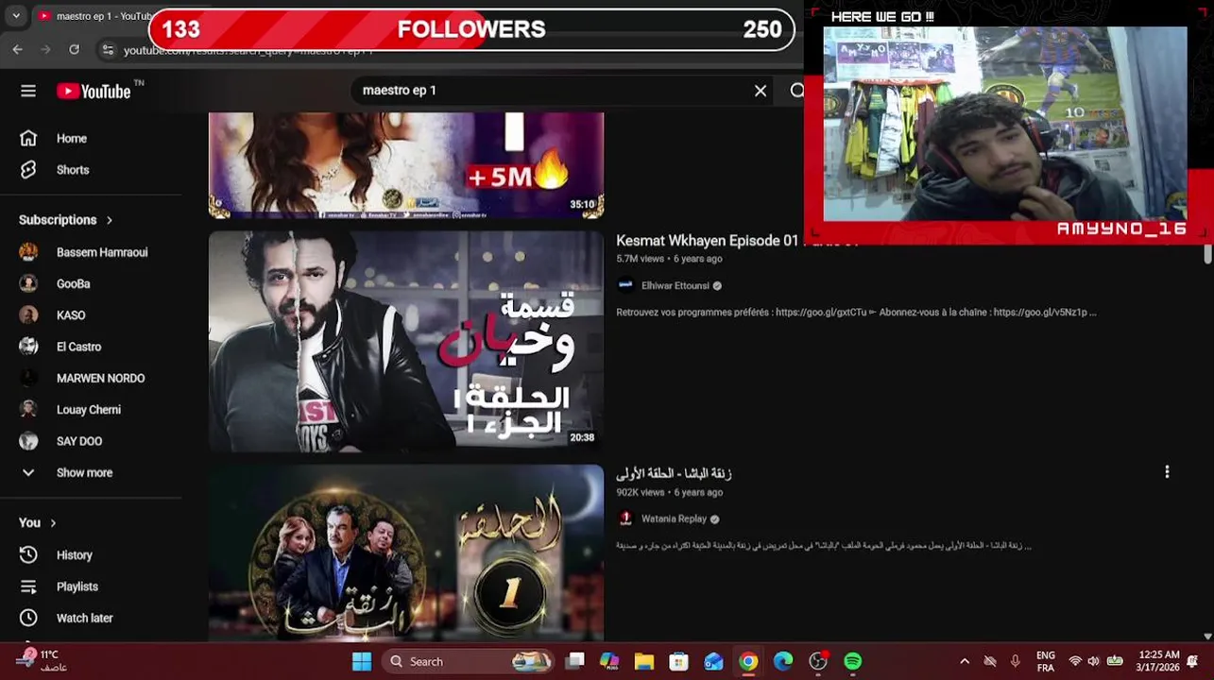The height and width of the screenshot is (680, 1214).
Task: Click Elhiwar Ettounsi channel avatar
Action: [625, 285]
